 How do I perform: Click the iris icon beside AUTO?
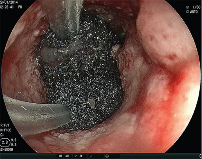coord(188,12)
